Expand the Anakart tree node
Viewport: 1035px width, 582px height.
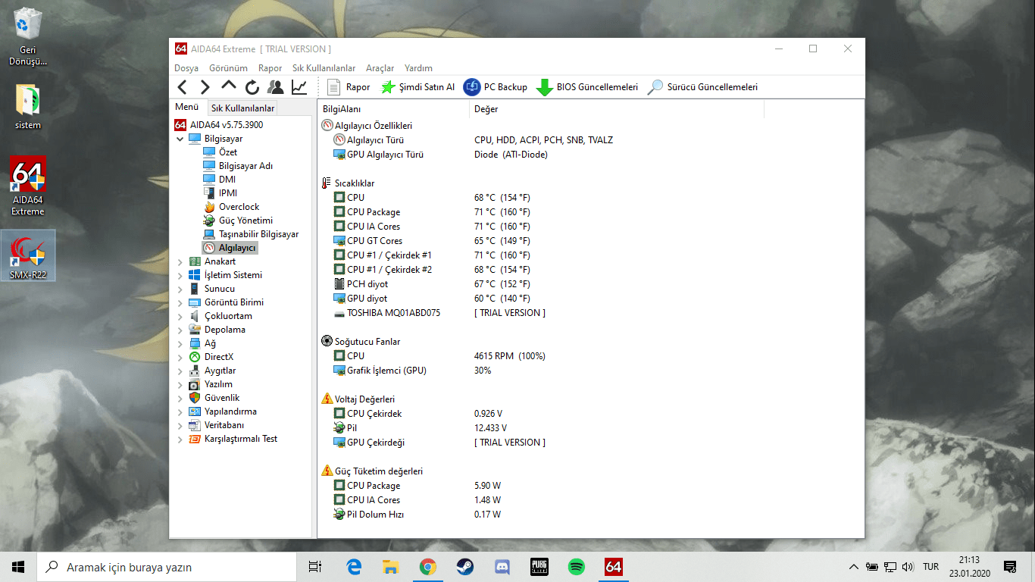pos(180,261)
